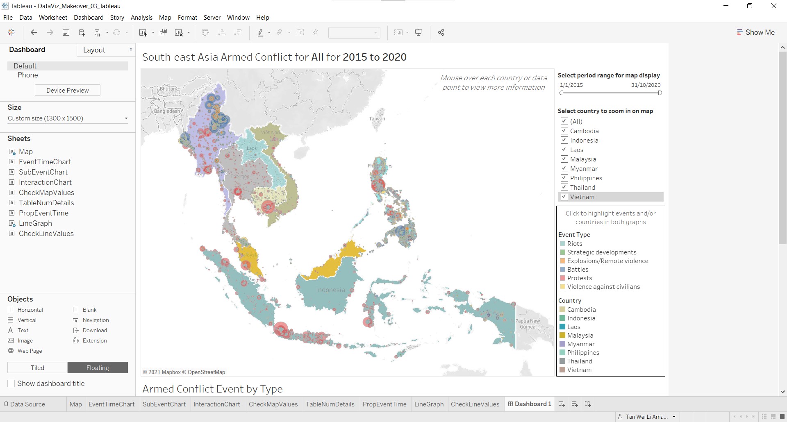Uncheck the Vietnam country checkbox
The image size is (787, 422).
(564, 197)
